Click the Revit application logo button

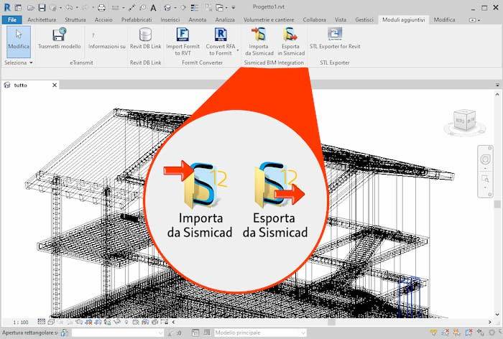pyautogui.click(x=7, y=7)
